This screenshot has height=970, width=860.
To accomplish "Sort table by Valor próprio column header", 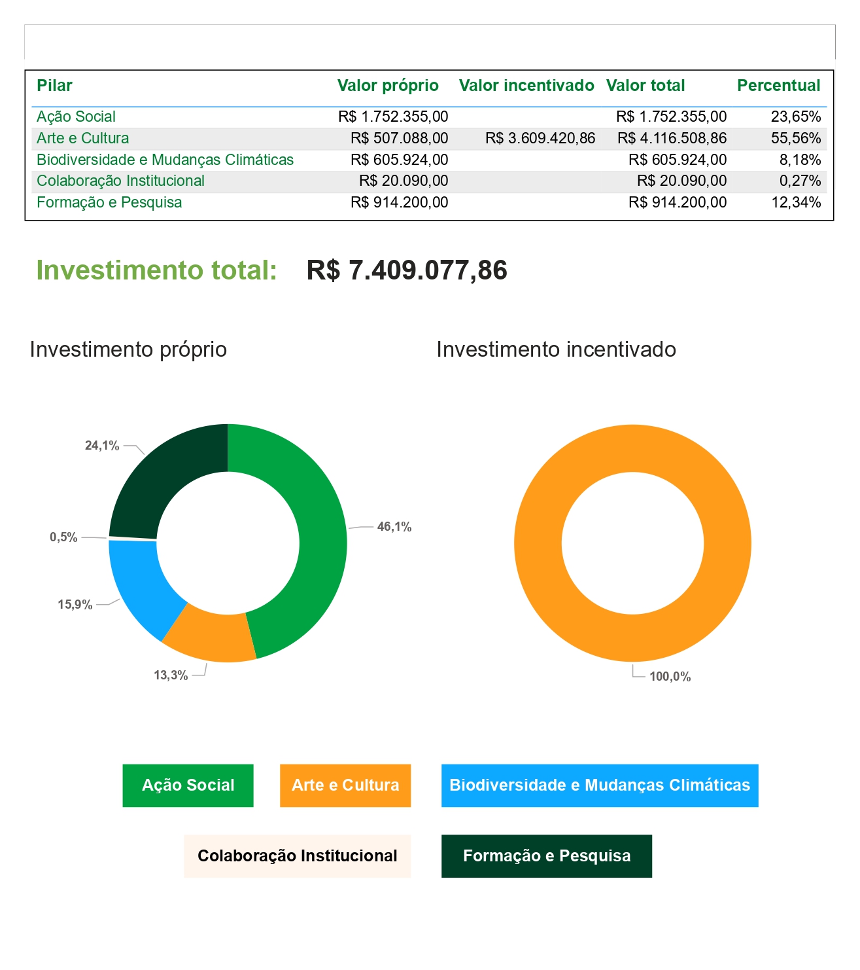I will pyautogui.click(x=388, y=86).
